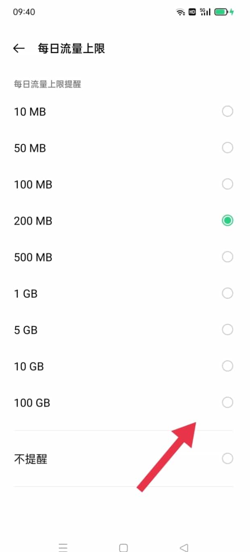Select the 500 MB radio button

[x=227, y=257]
